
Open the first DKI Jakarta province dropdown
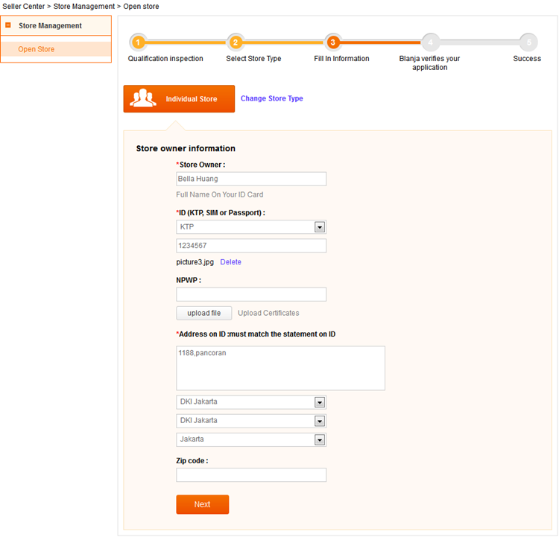pos(251,402)
